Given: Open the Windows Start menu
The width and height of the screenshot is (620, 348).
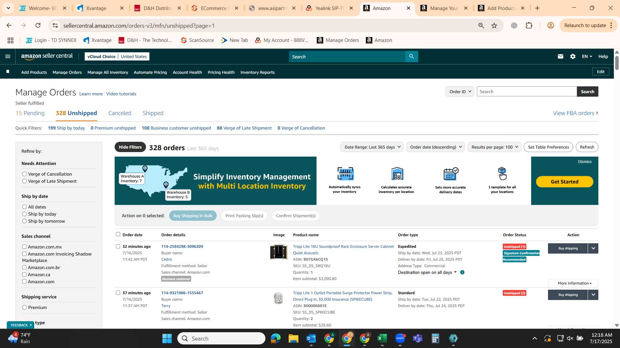Looking at the screenshot, I should pos(167,338).
